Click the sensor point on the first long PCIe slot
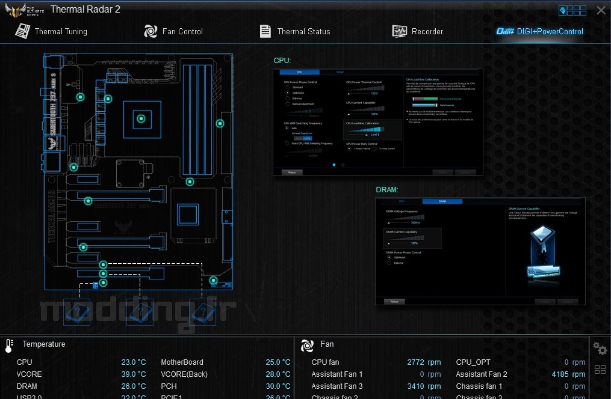The width and height of the screenshot is (611, 399). pyautogui.click(x=88, y=201)
